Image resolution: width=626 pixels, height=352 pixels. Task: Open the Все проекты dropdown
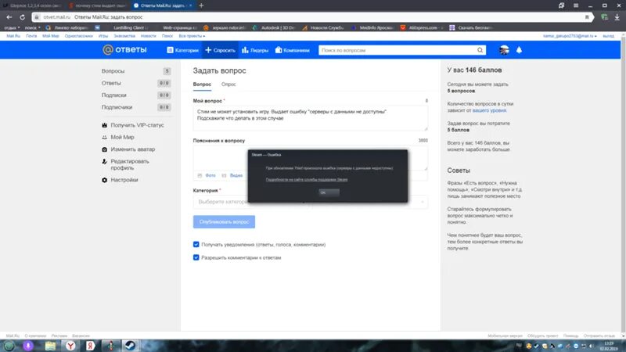(x=192, y=36)
